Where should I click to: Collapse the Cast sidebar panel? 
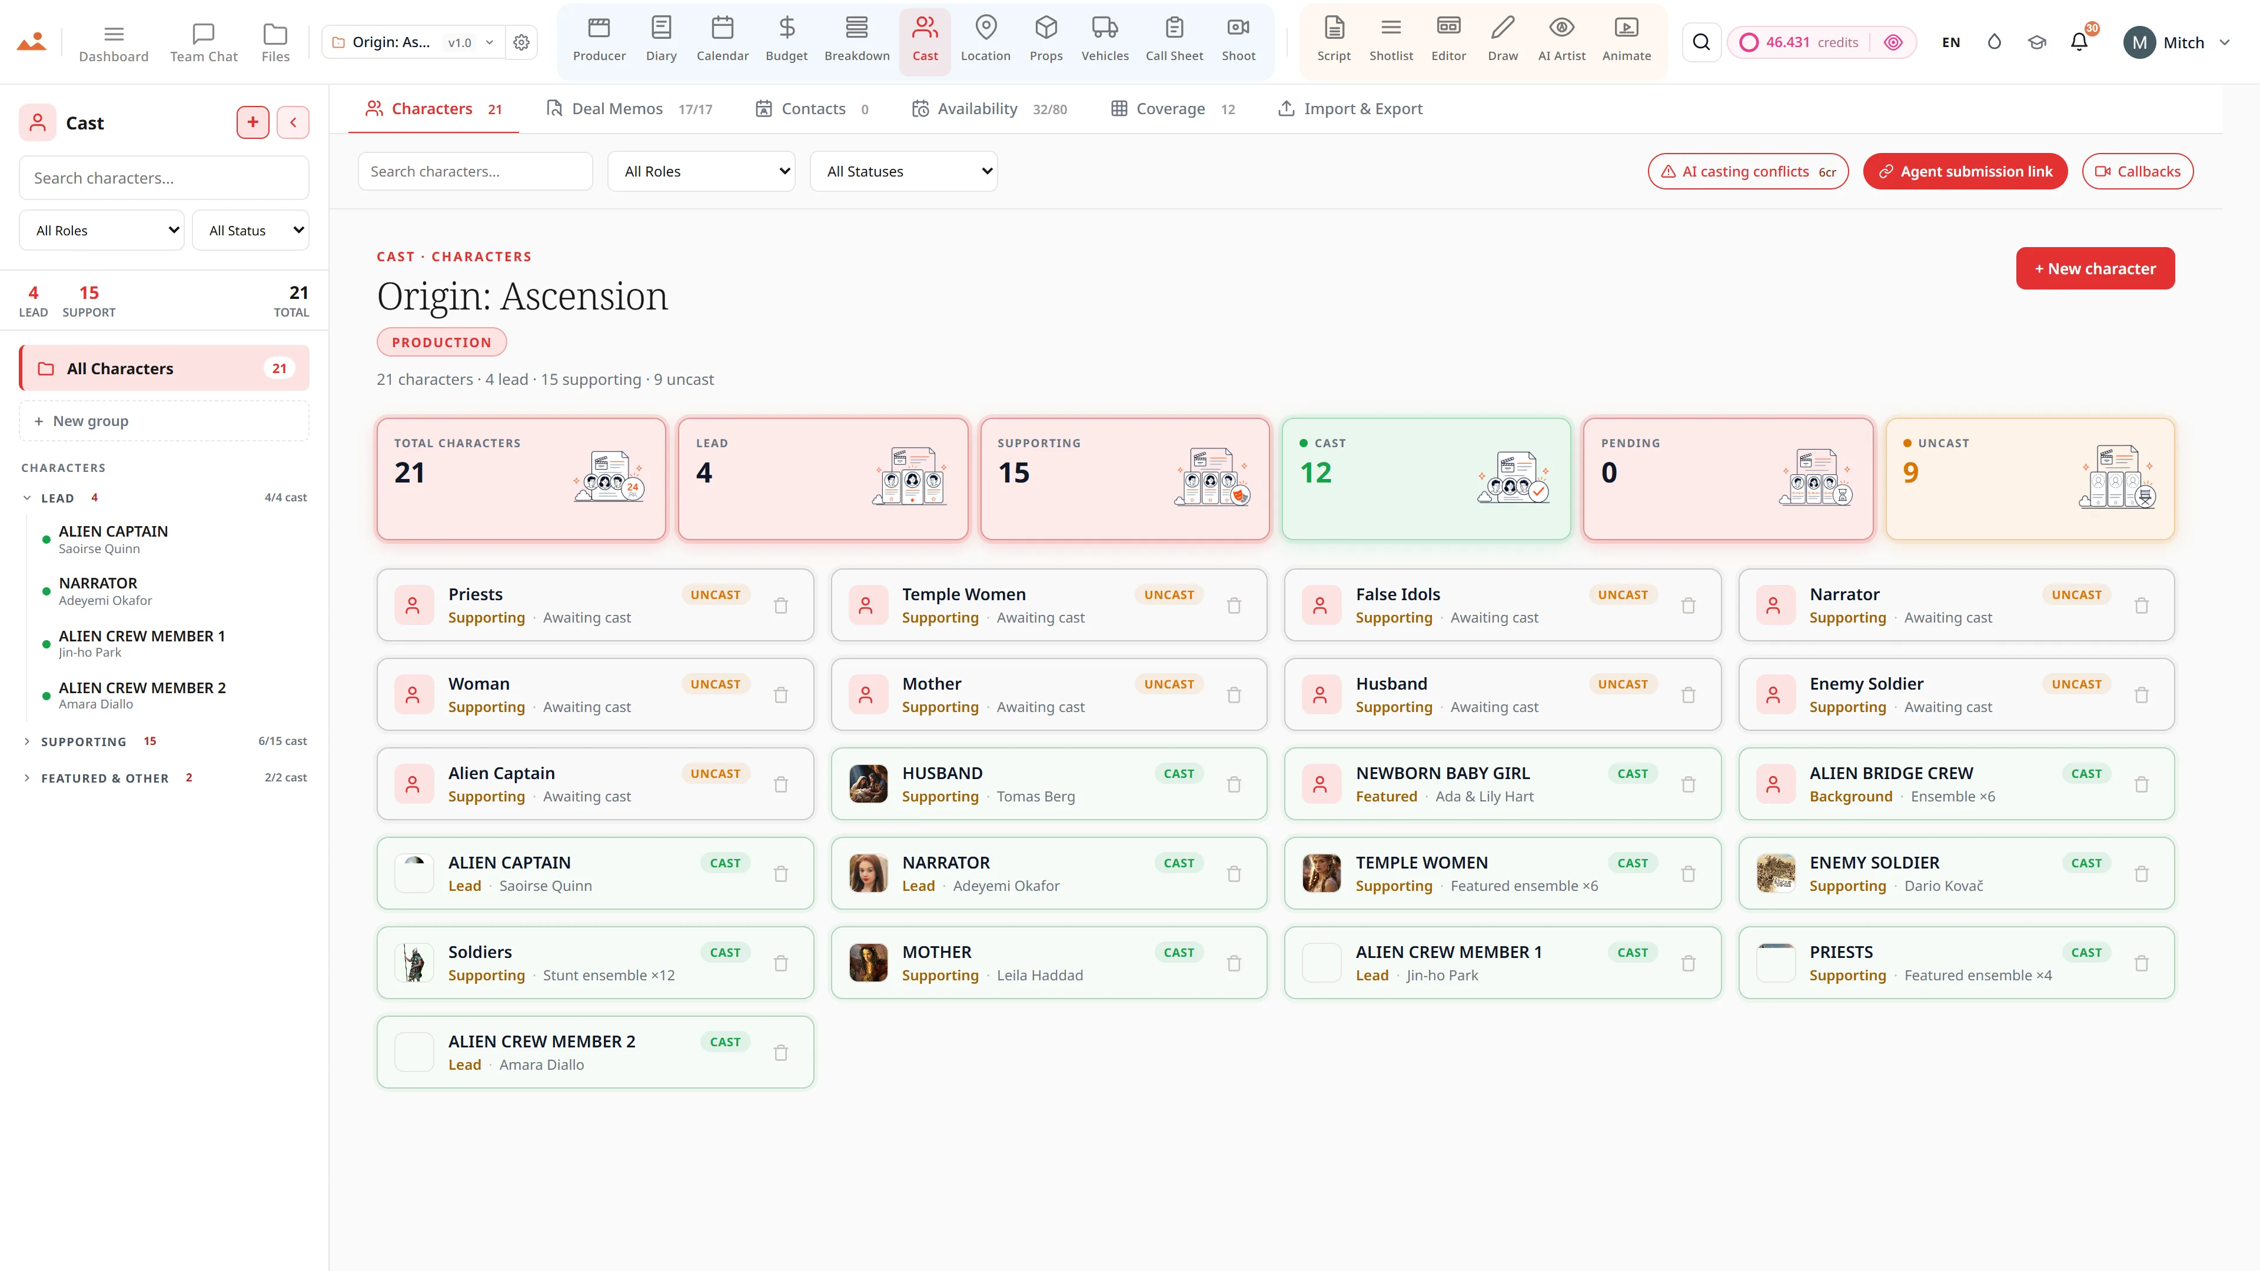(x=293, y=122)
